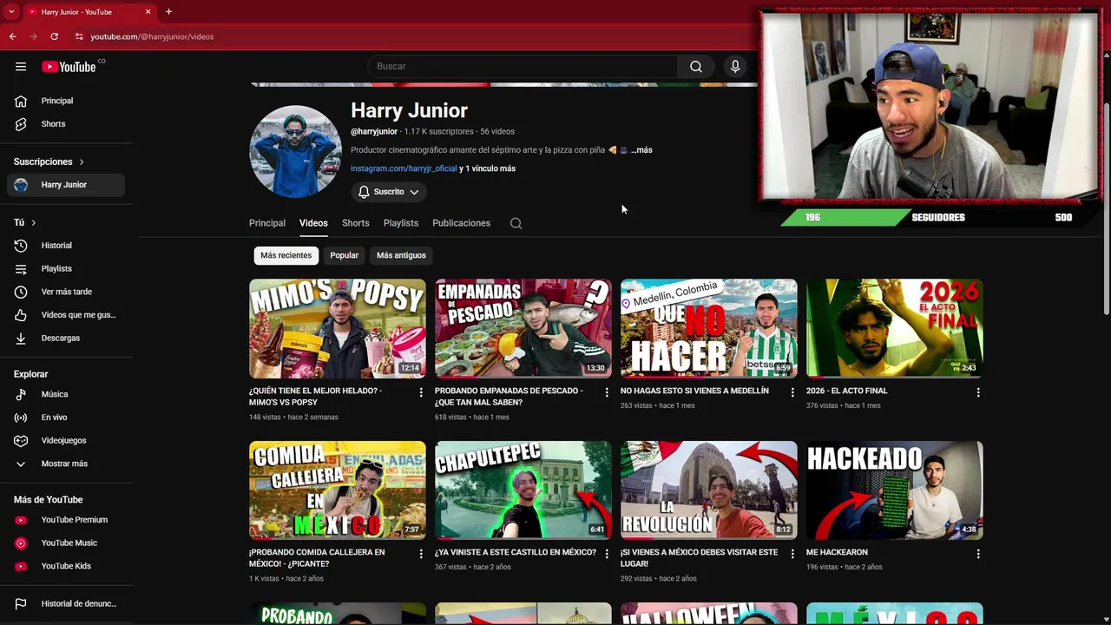The height and width of the screenshot is (625, 1111).
Task: Open instagram.com/harryjr_oficial link
Action: point(404,168)
